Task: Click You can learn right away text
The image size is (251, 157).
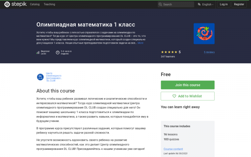Action: tap(180, 107)
